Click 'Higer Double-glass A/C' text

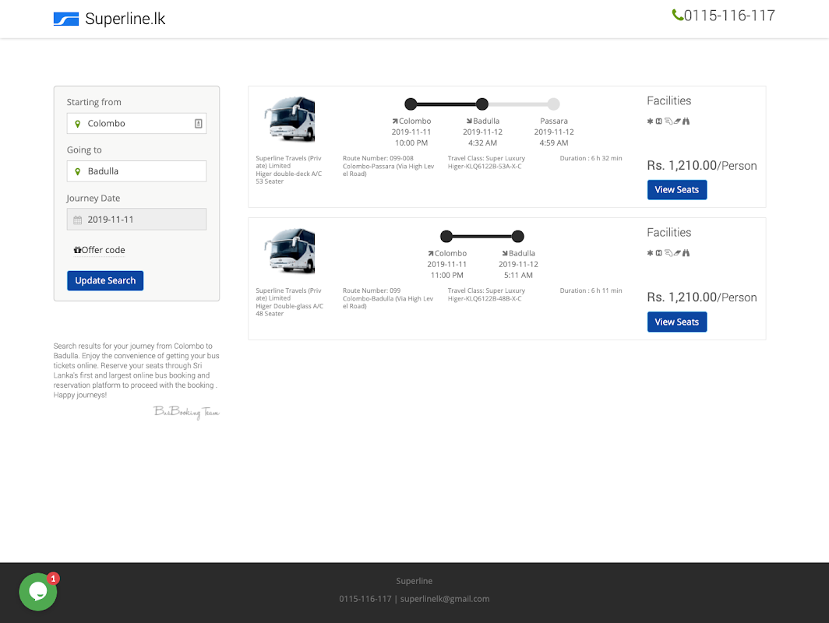pyautogui.click(x=289, y=306)
